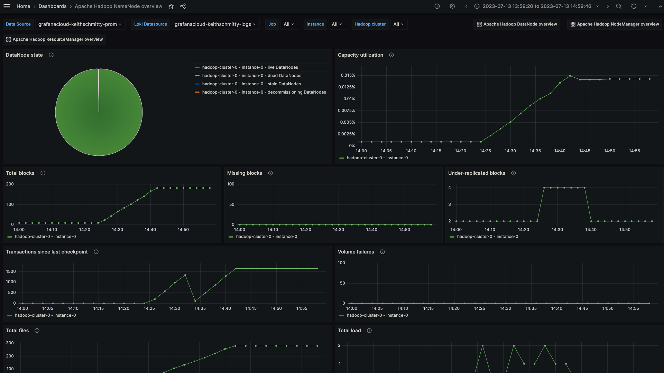Viewport: 664px width, 373px height.
Task: Click the time range navigation forward arrow
Action: coord(608,6)
